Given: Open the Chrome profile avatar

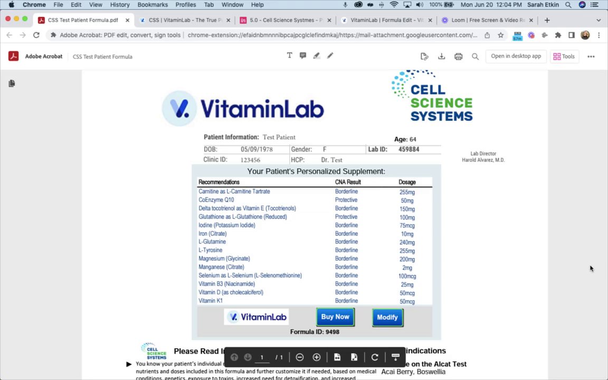Looking at the screenshot, I should click(585, 35).
